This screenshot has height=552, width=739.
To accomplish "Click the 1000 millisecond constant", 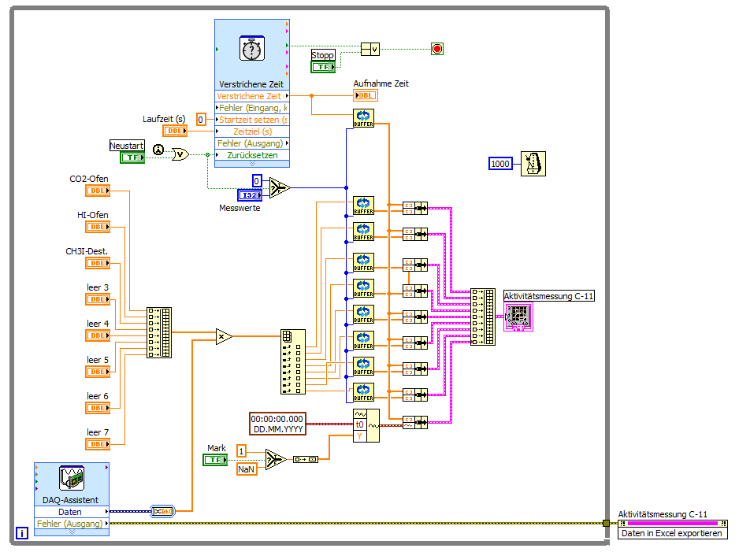I will coord(500,164).
